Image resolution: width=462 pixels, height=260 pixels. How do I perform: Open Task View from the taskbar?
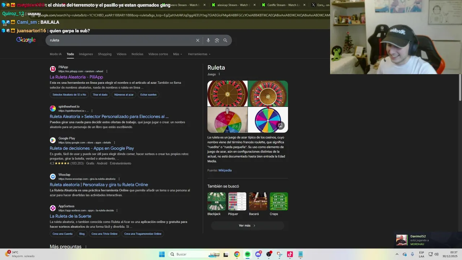click(226, 255)
